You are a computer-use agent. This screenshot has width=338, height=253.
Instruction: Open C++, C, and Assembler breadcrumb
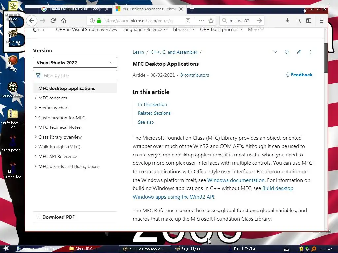[x=174, y=52]
